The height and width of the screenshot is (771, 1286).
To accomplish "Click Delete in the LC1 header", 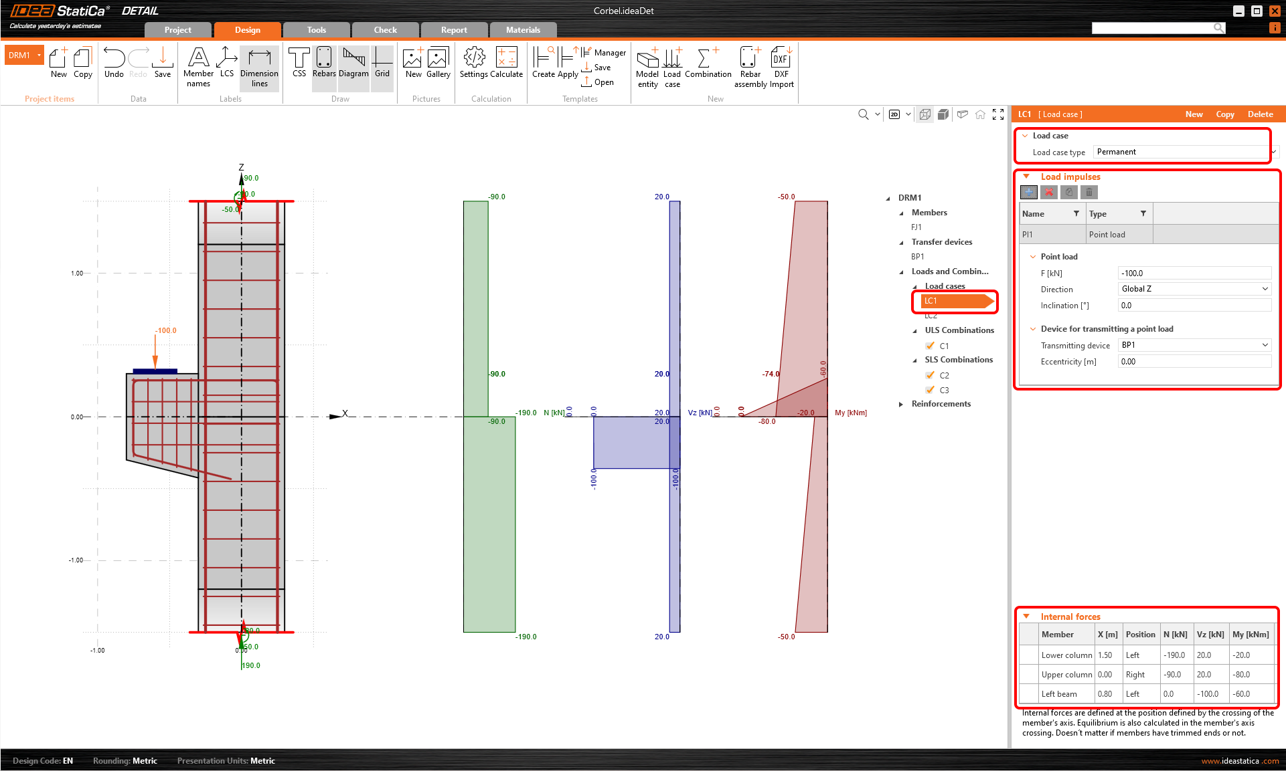I will (x=1260, y=114).
